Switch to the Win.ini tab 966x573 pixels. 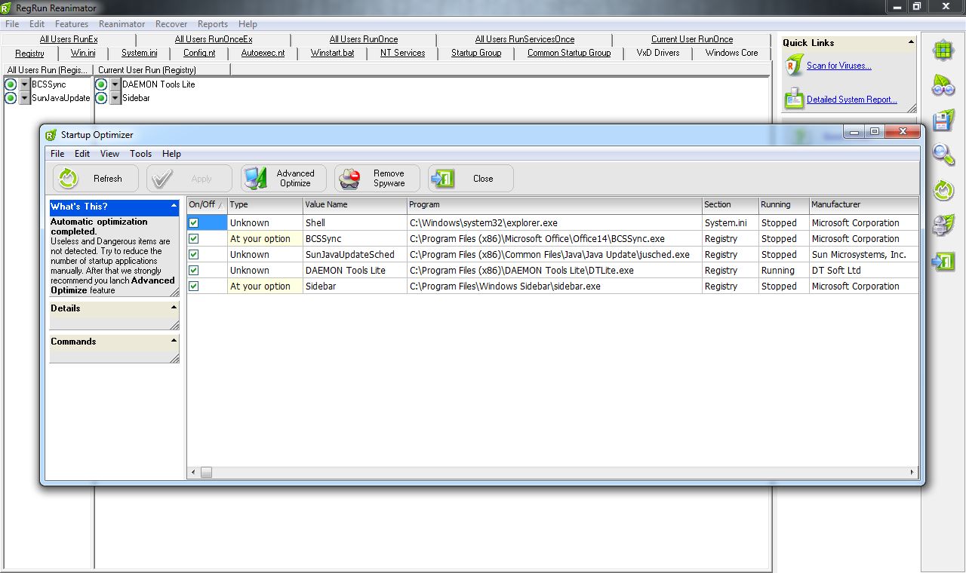[x=83, y=53]
